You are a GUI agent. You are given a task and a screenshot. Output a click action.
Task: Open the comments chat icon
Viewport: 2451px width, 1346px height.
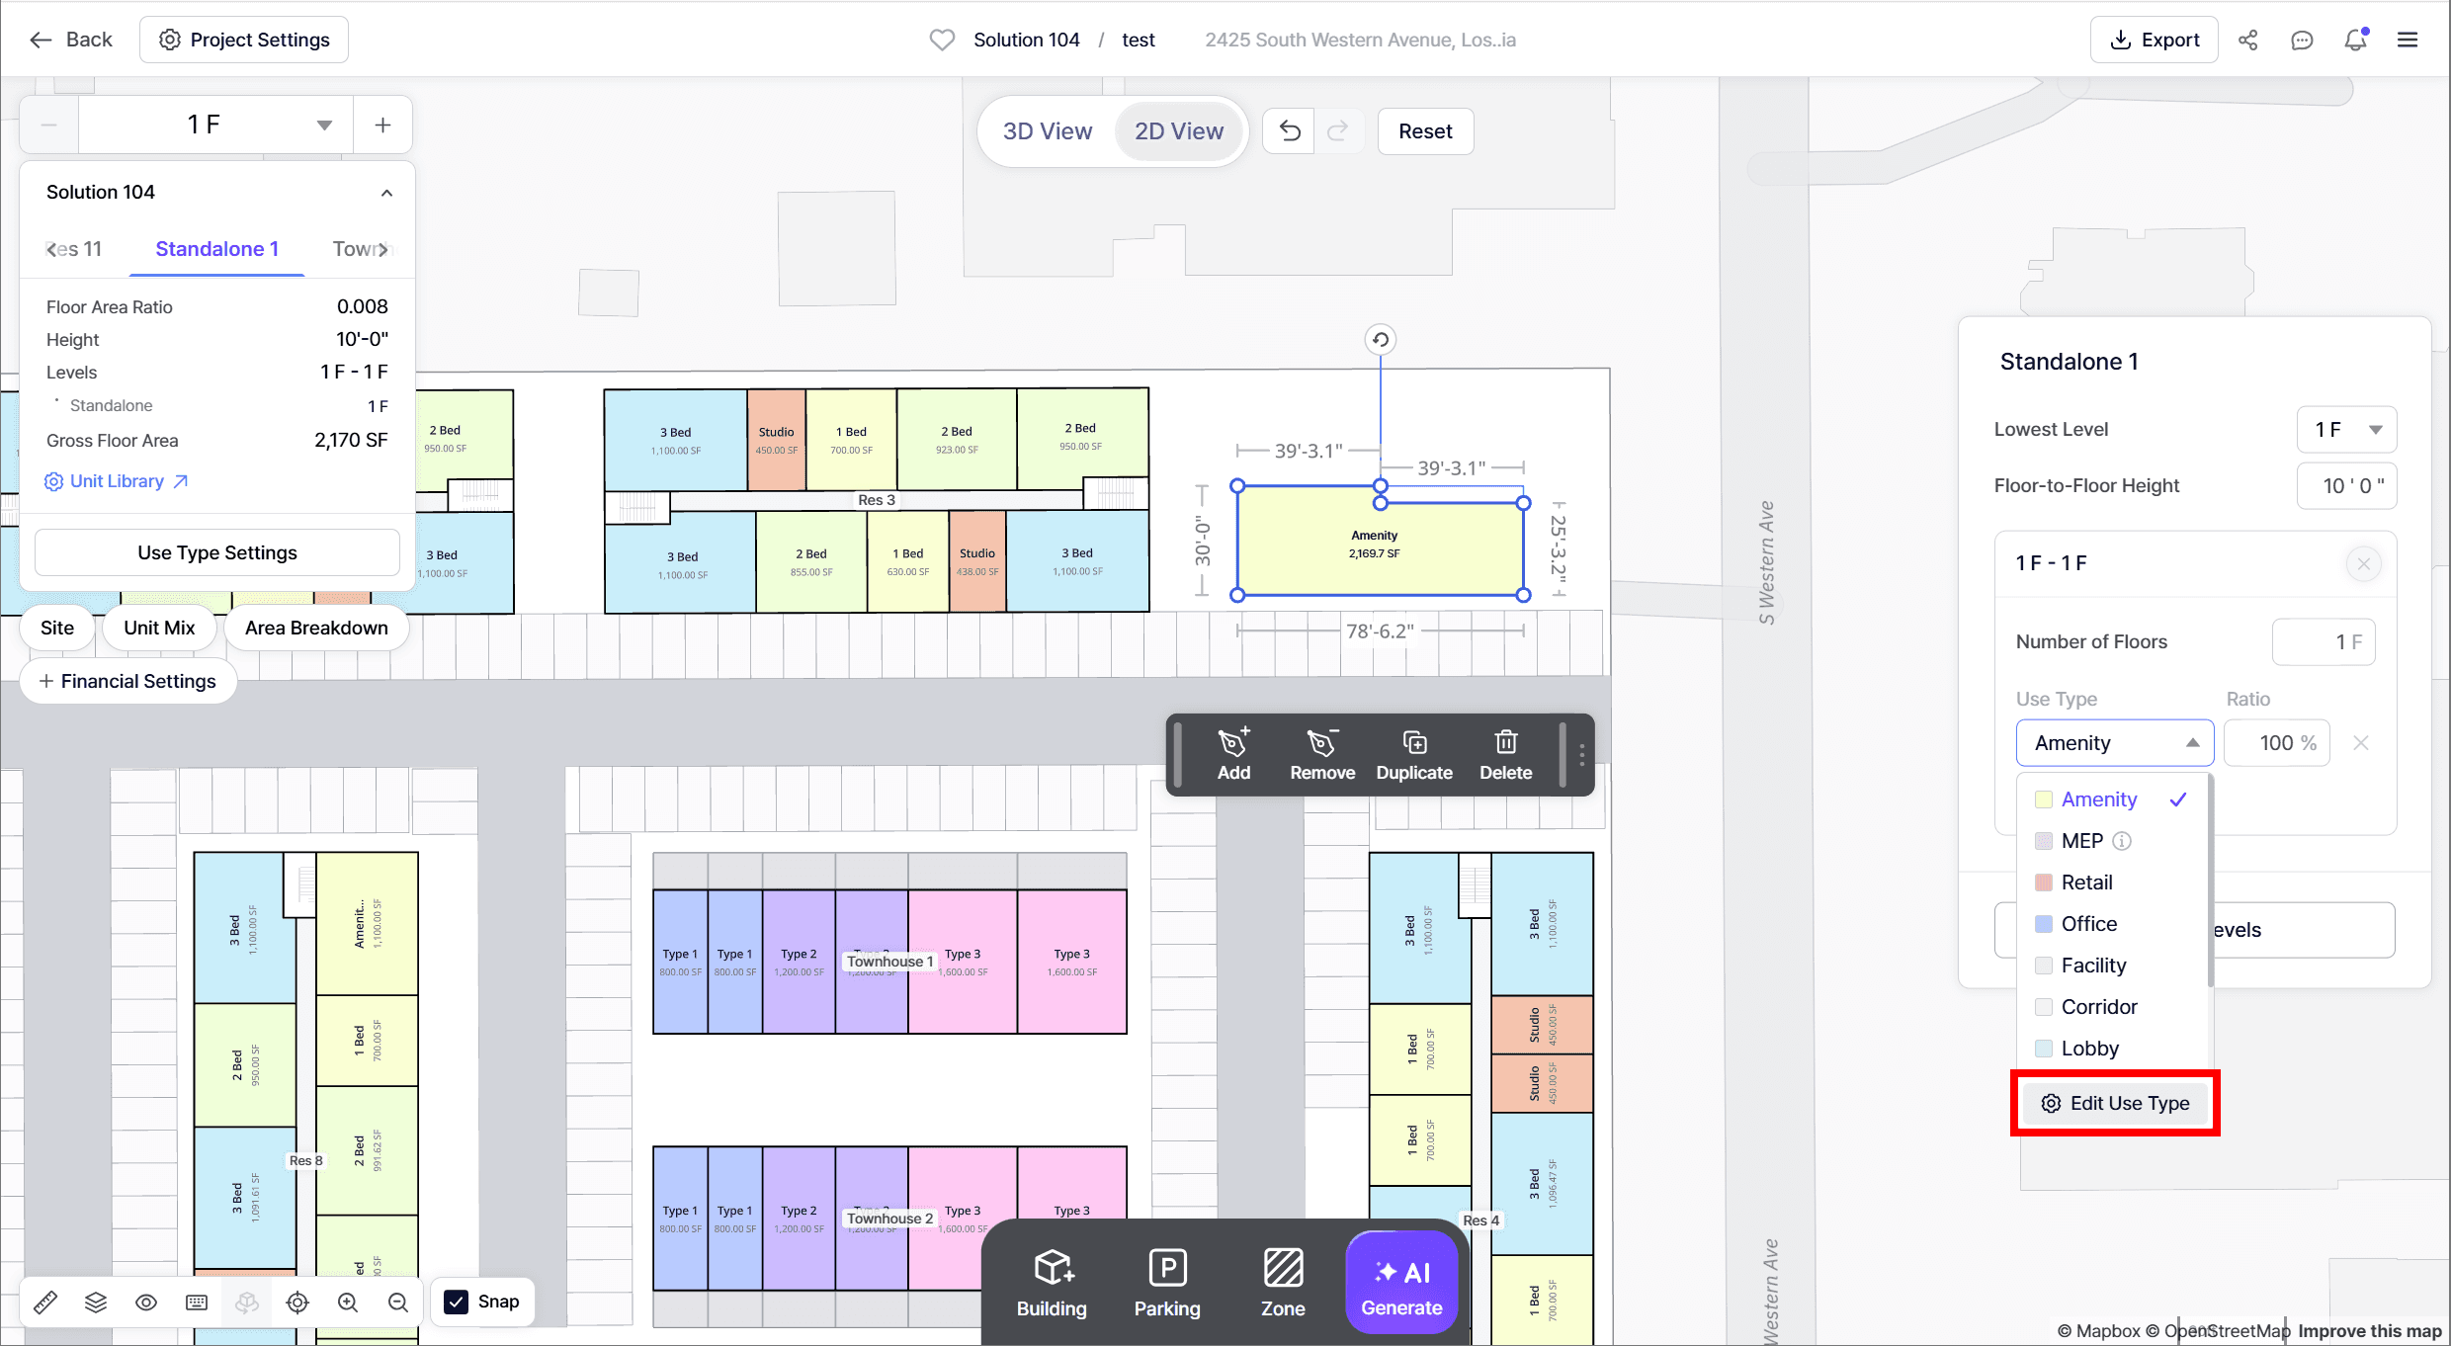2302,40
